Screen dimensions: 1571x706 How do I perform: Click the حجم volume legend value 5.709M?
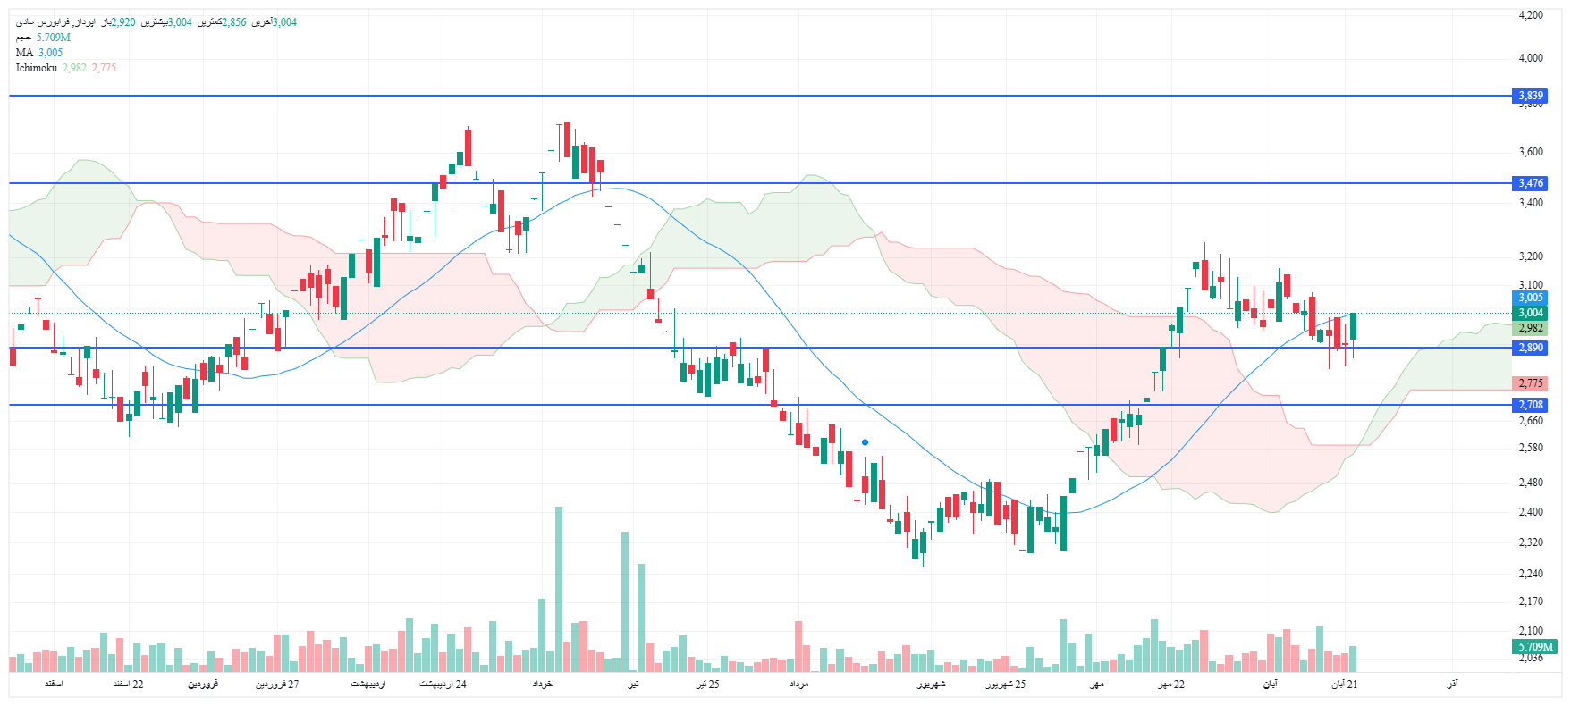point(53,38)
